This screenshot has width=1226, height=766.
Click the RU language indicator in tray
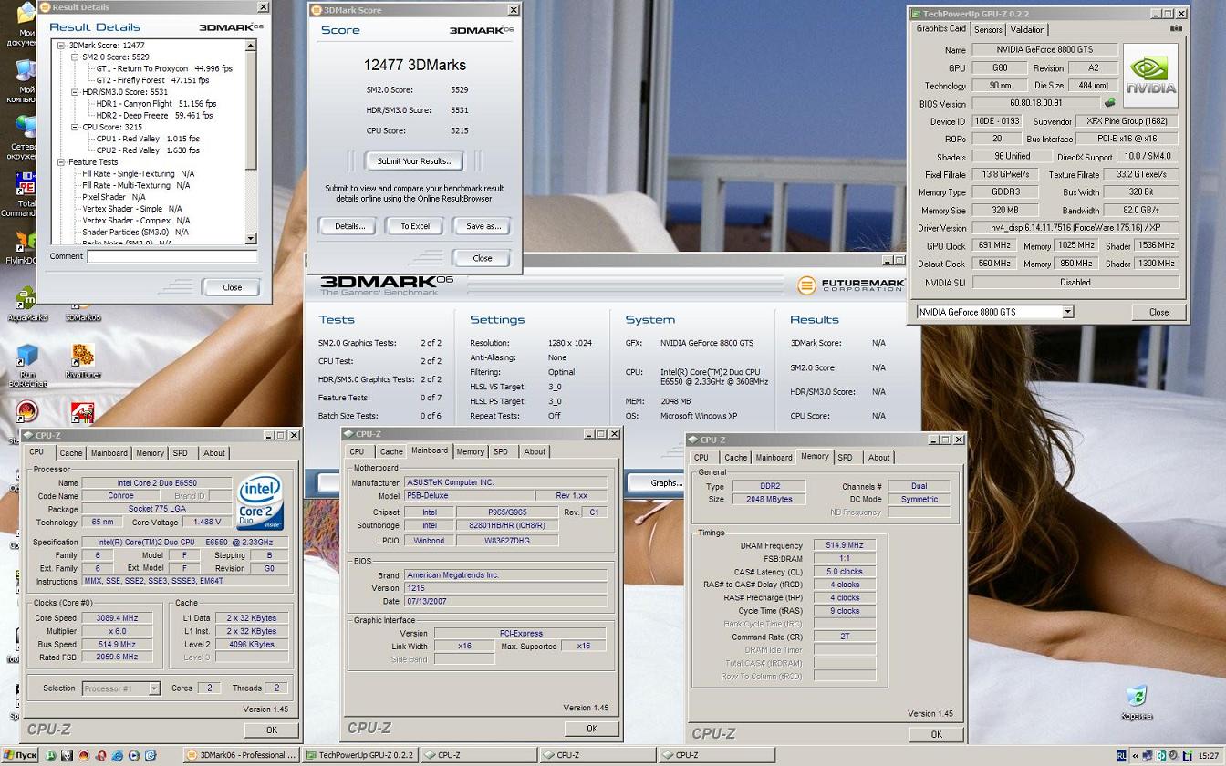click(x=1121, y=755)
